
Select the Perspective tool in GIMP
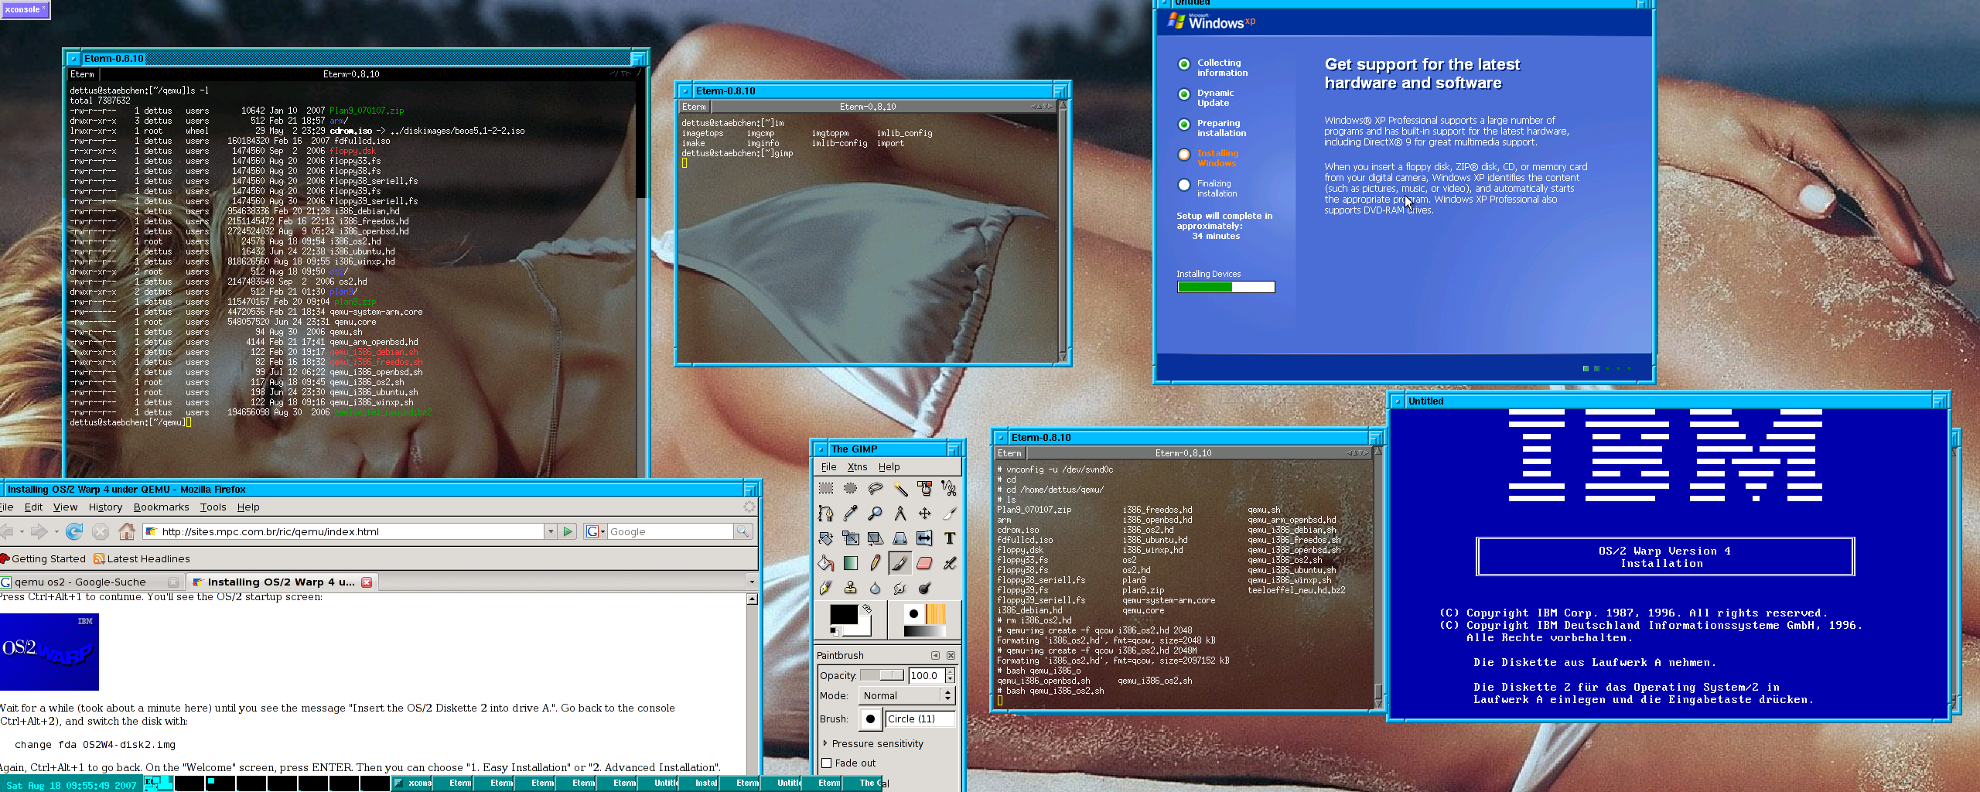pos(900,538)
